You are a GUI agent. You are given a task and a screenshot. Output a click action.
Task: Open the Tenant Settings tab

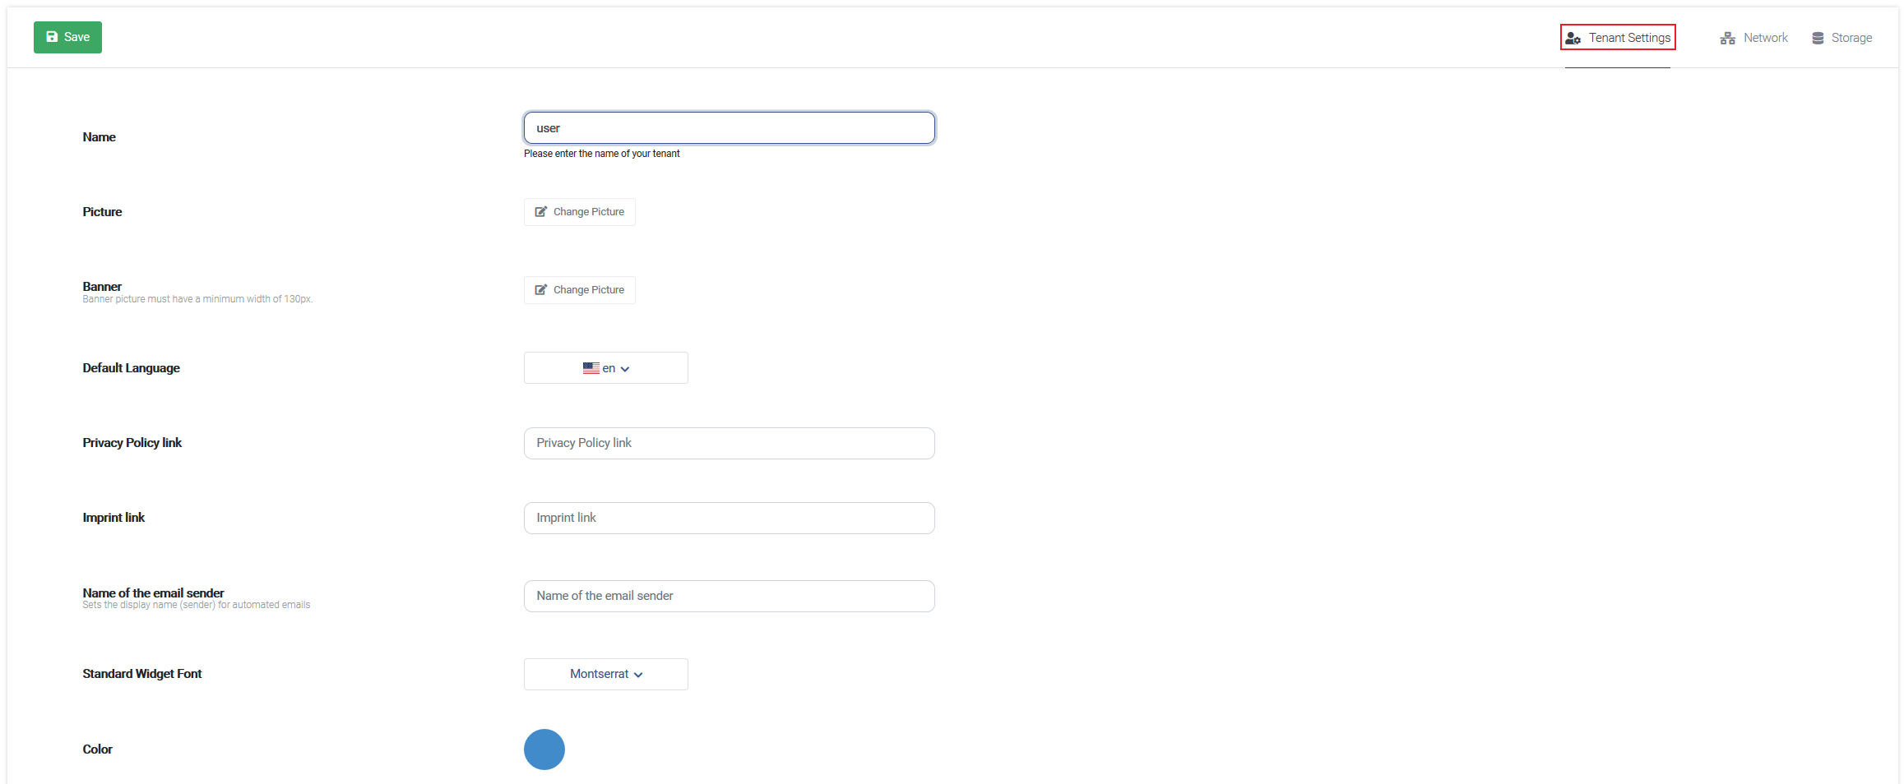(x=1618, y=38)
